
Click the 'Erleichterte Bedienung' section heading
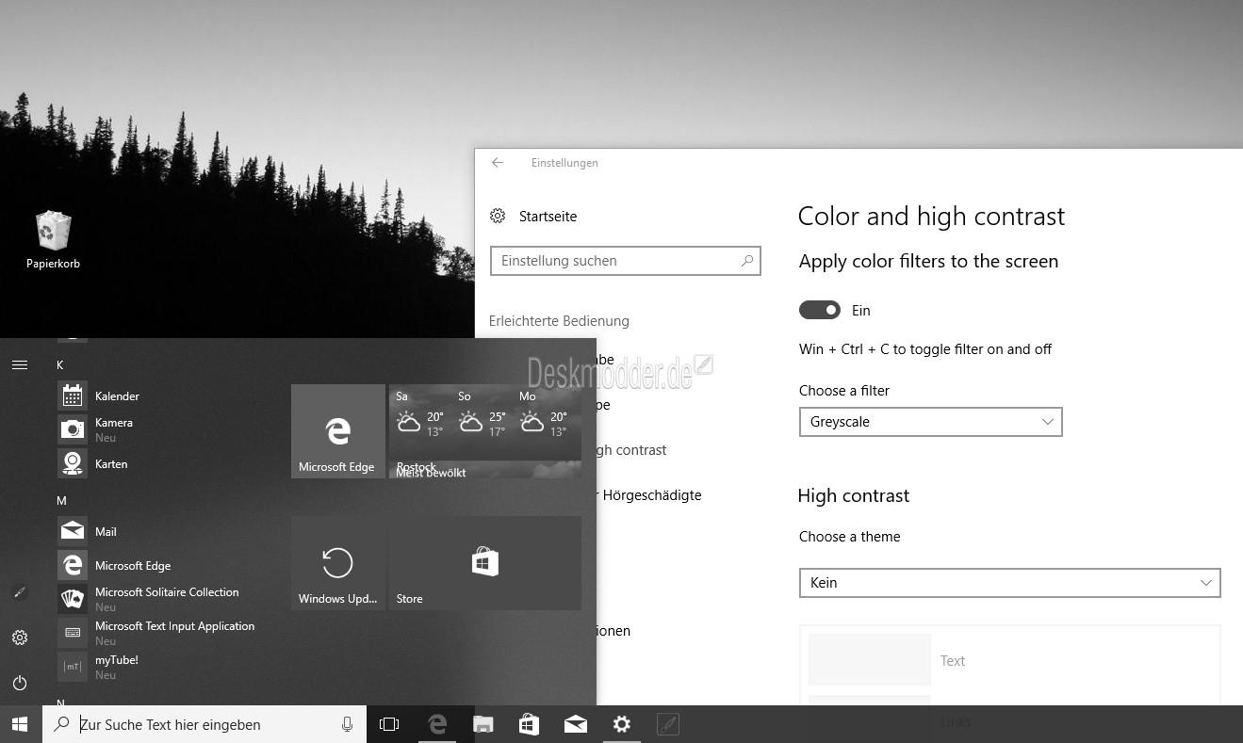(559, 321)
